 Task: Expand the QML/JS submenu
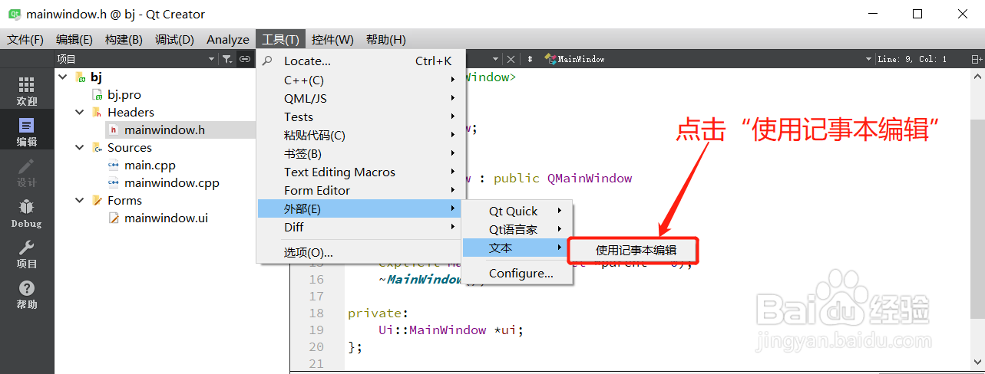click(359, 98)
